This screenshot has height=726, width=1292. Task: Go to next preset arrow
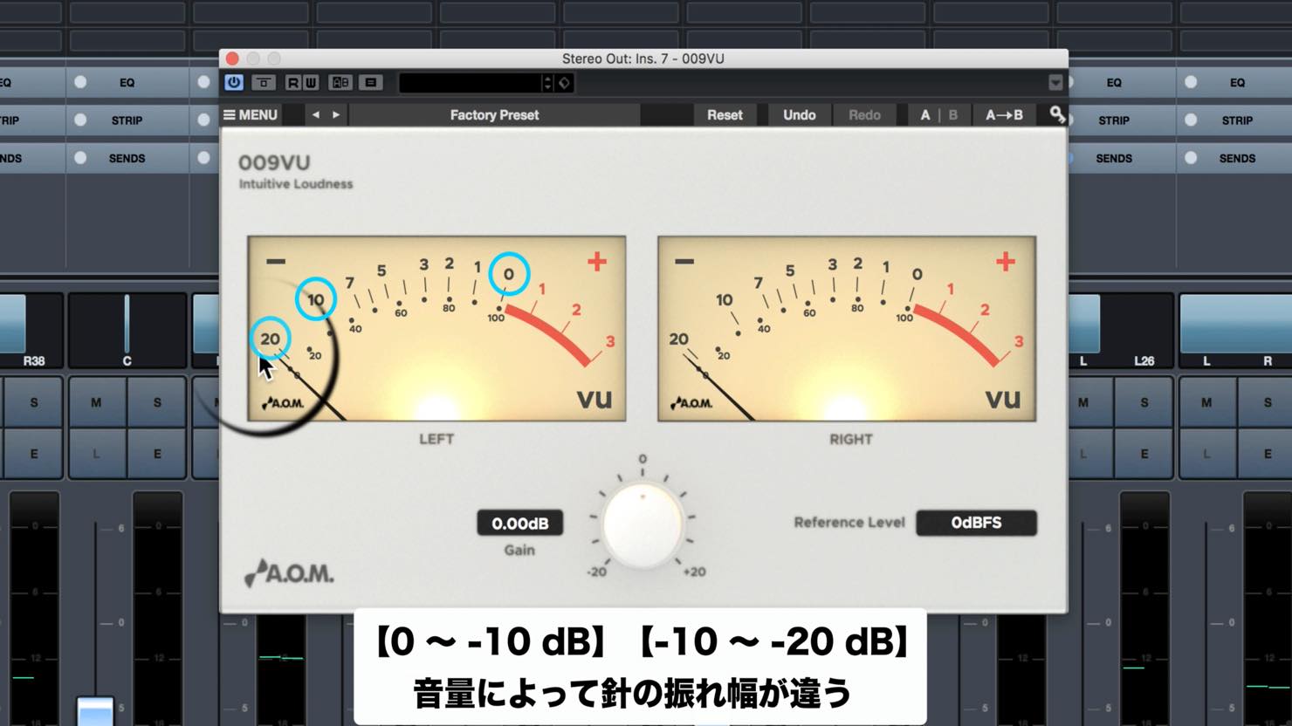(x=336, y=114)
